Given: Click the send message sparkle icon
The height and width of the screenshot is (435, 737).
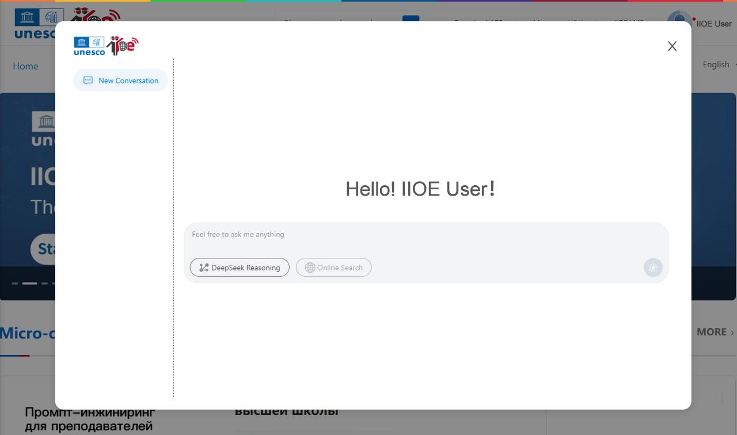Looking at the screenshot, I should click(653, 268).
